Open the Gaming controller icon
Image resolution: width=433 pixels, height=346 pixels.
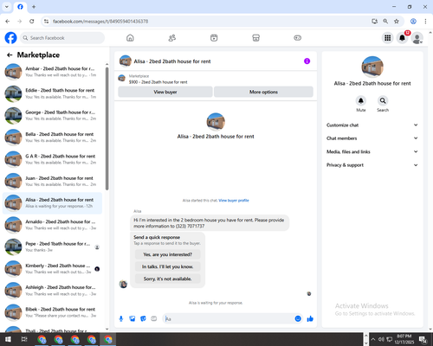pos(298,38)
